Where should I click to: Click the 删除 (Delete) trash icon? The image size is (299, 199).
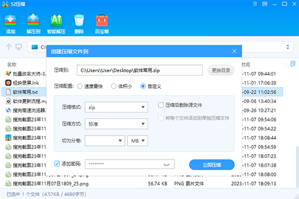[x=79, y=21]
